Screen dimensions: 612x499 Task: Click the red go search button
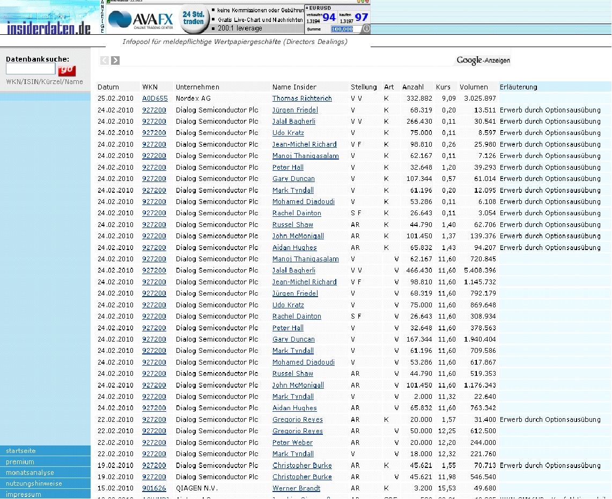point(67,70)
